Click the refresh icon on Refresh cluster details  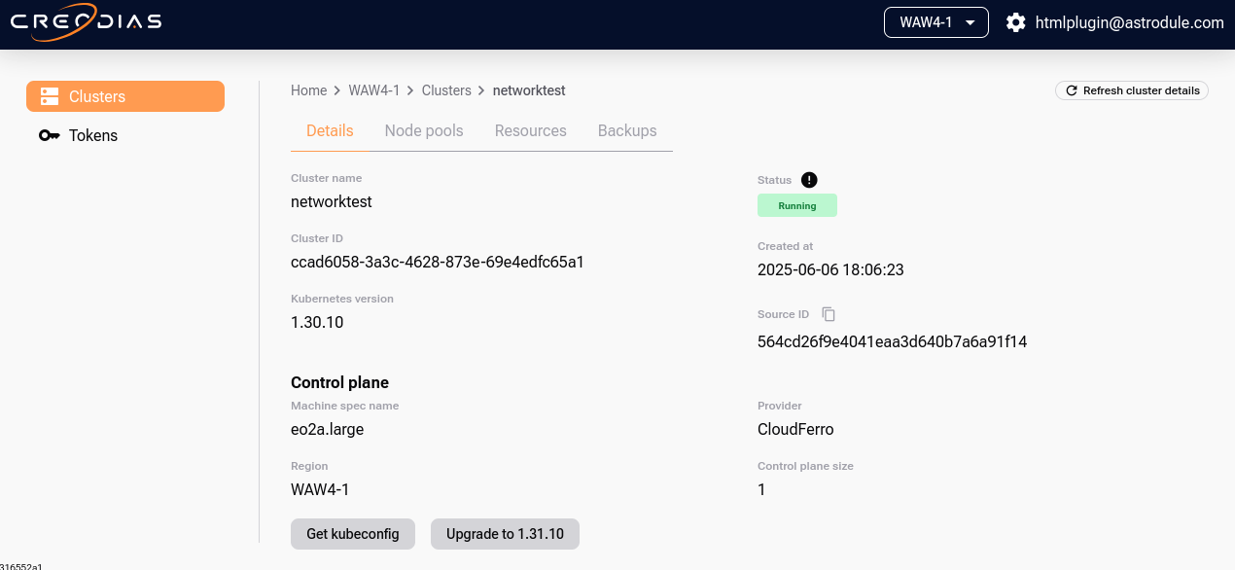click(x=1071, y=89)
